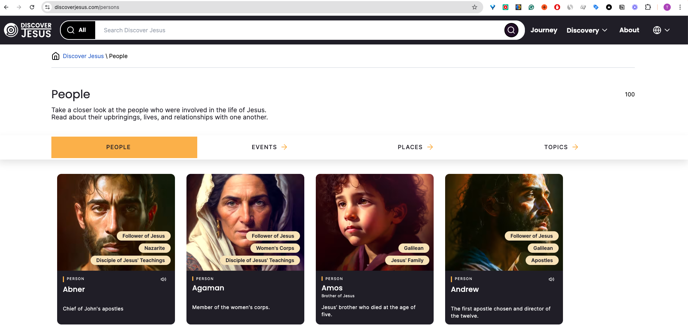Bookmark this page with the star icon
Image resolution: width=688 pixels, height=332 pixels.
pos(475,7)
